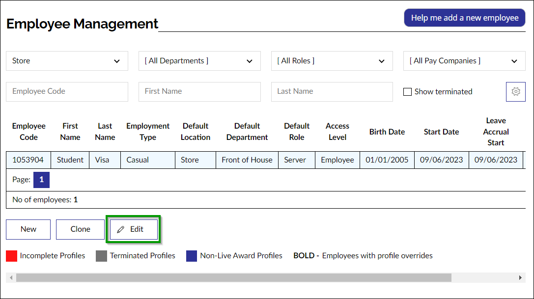Viewport: 534px width, 299px height.
Task: Click the Clone button
Action: pos(80,229)
